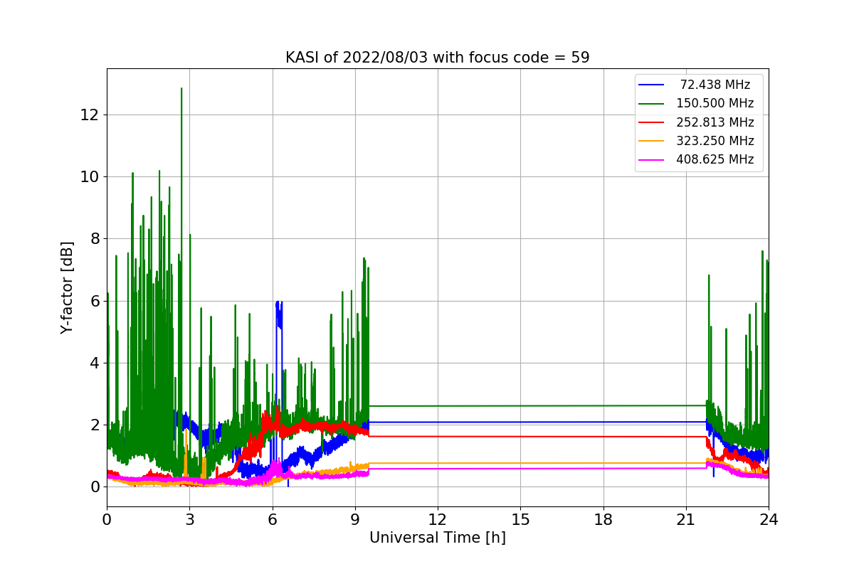
Task: Click x-axis tick label 18
Action: 603,519
